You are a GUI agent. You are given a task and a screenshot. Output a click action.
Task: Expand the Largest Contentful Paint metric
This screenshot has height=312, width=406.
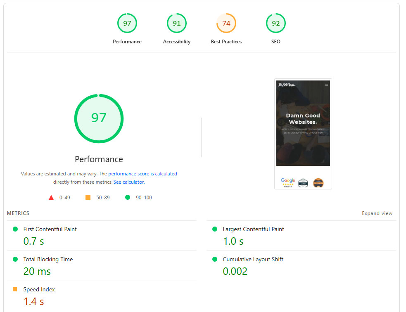tap(253, 229)
